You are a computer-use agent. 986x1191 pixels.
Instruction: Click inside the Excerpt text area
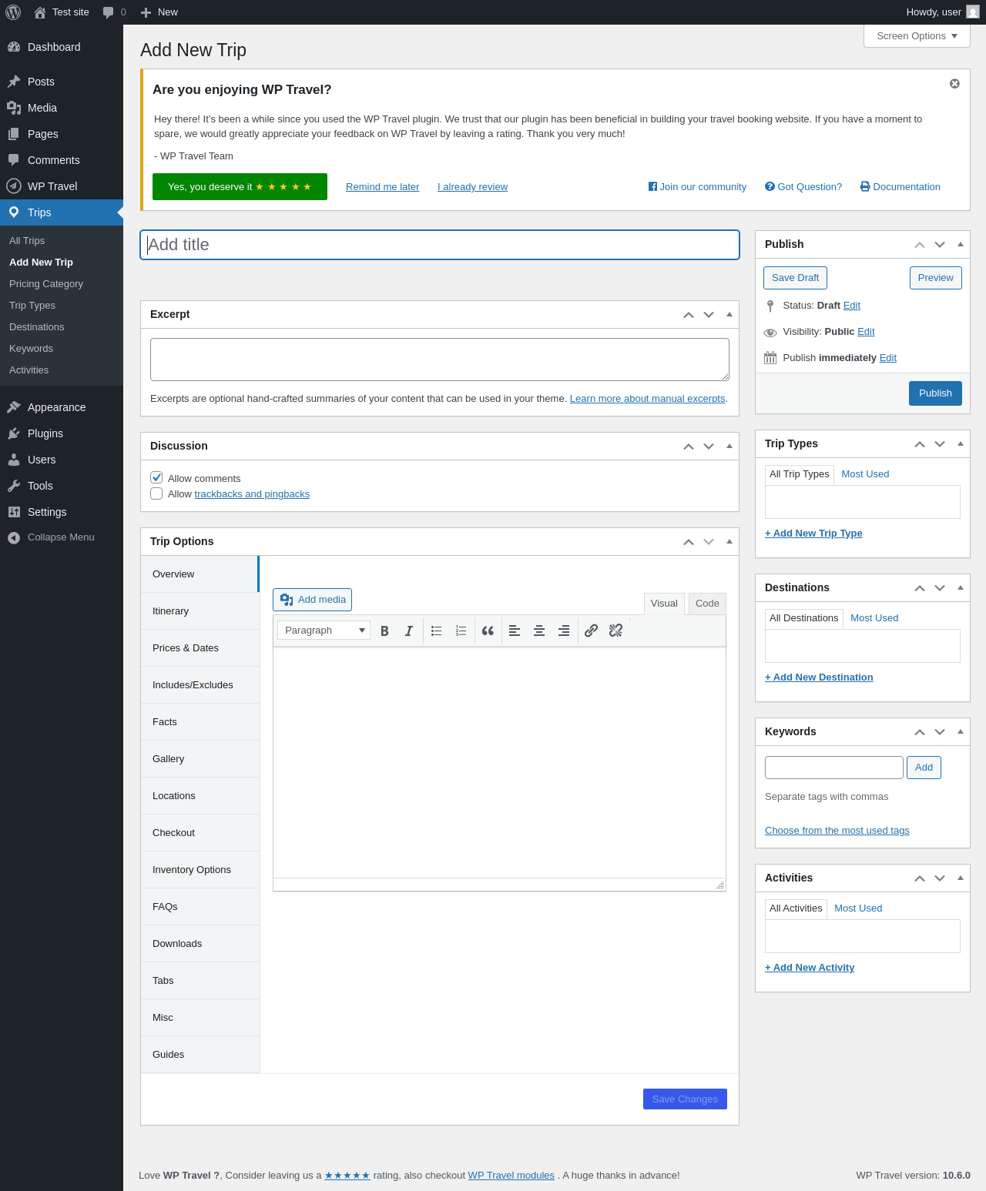(x=440, y=360)
